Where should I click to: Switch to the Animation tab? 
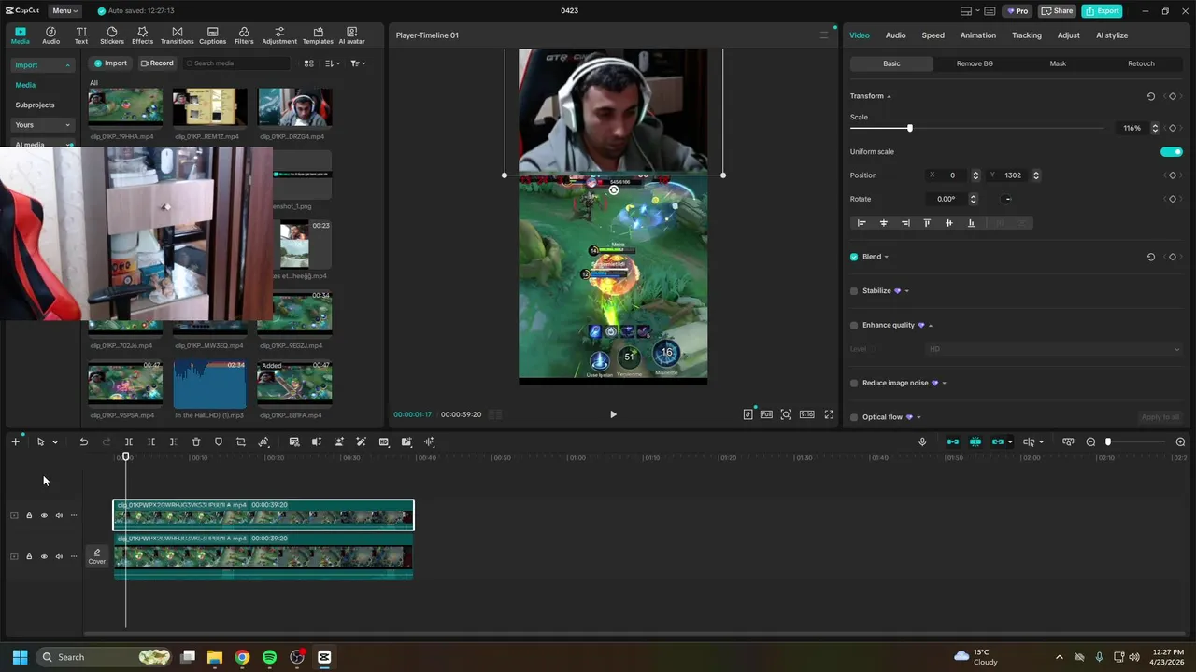(x=977, y=35)
